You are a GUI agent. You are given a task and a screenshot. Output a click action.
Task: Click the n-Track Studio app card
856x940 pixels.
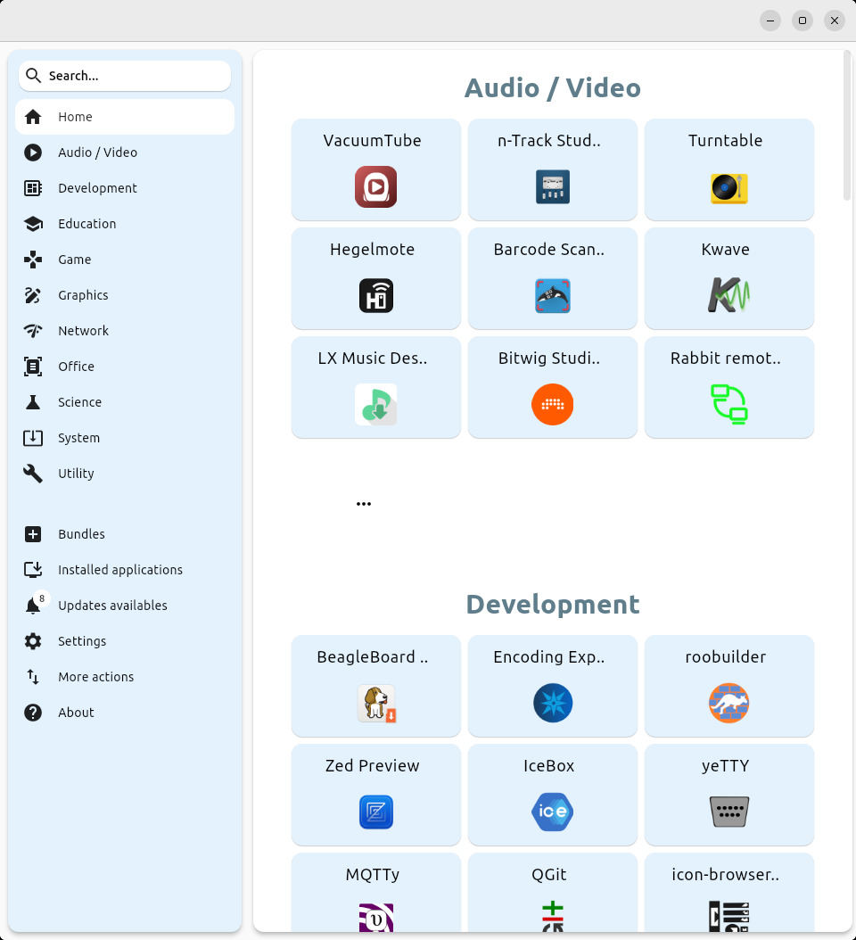point(552,169)
